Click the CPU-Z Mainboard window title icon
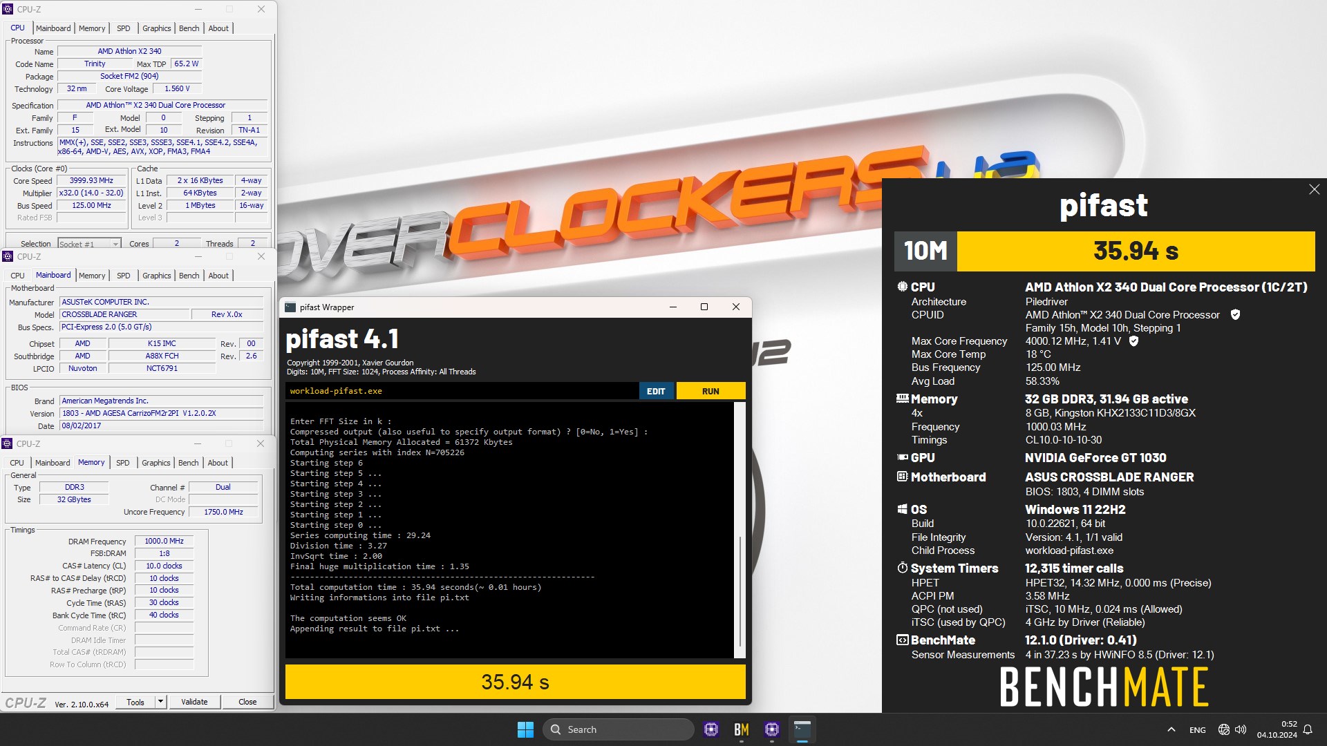This screenshot has width=1327, height=746. [8, 256]
